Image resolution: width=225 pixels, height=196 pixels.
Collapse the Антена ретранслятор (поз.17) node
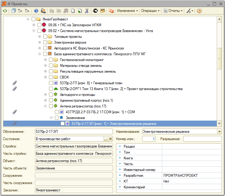[45, 106]
